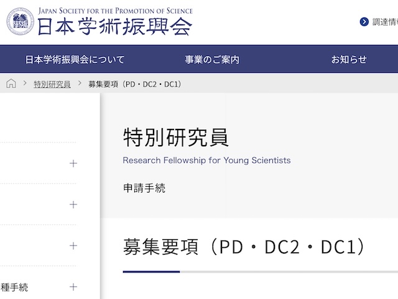The width and height of the screenshot is (398, 299).
Task: Click the home icon in breadcrumb
Action: (11, 84)
